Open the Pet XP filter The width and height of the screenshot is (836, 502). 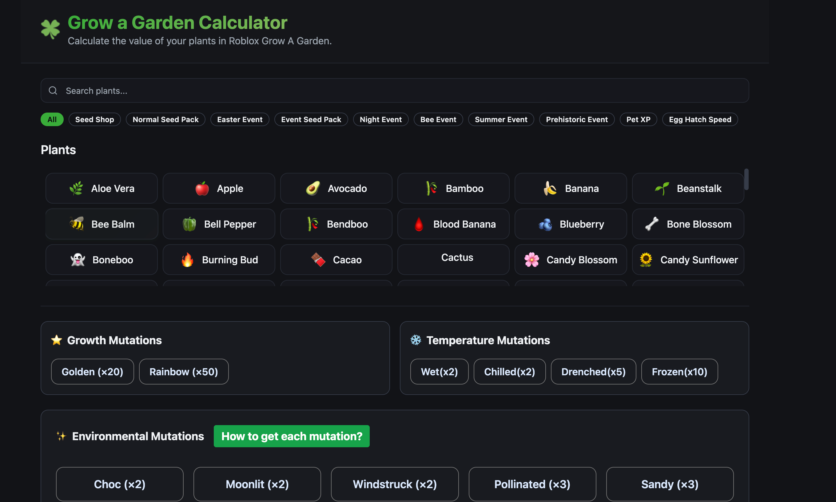pyautogui.click(x=638, y=119)
